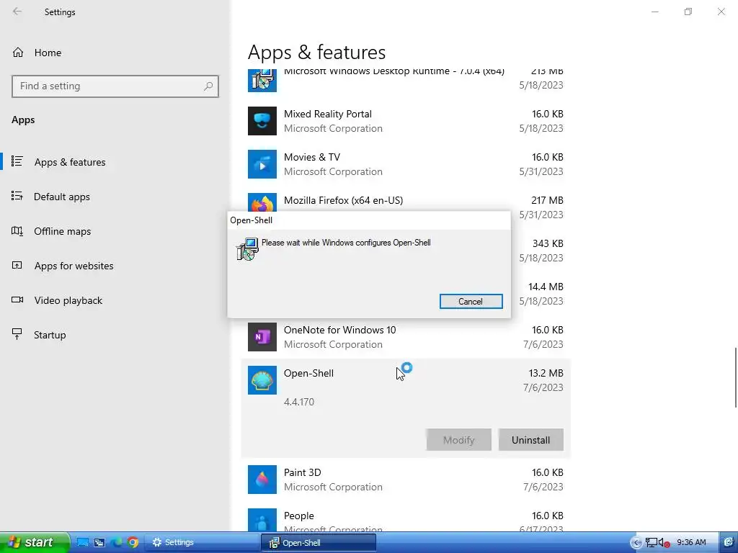Click the Find a setting search box
The image size is (738, 553).
[x=115, y=86]
